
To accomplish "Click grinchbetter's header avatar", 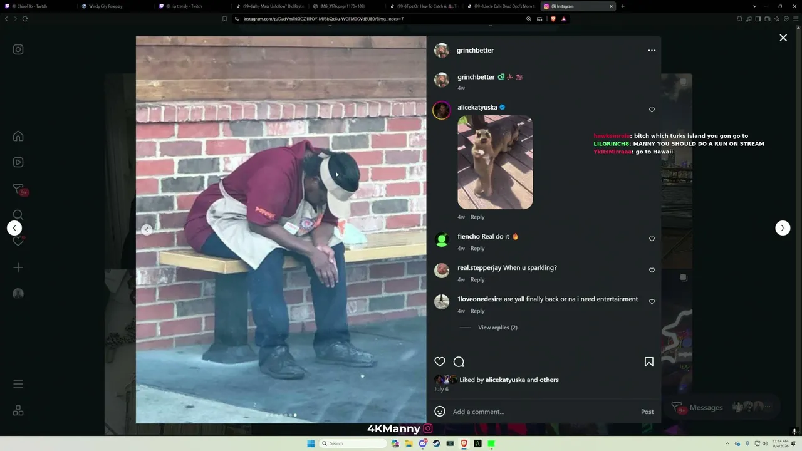I will click(442, 50).
